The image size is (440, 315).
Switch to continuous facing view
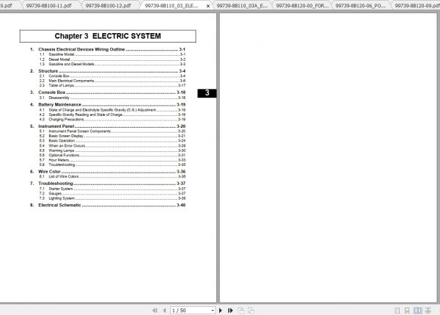click(x=428, y=311)
